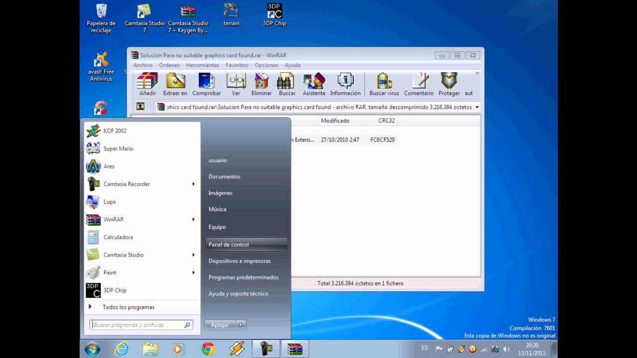Open the Opciones menu

[266, 65]
